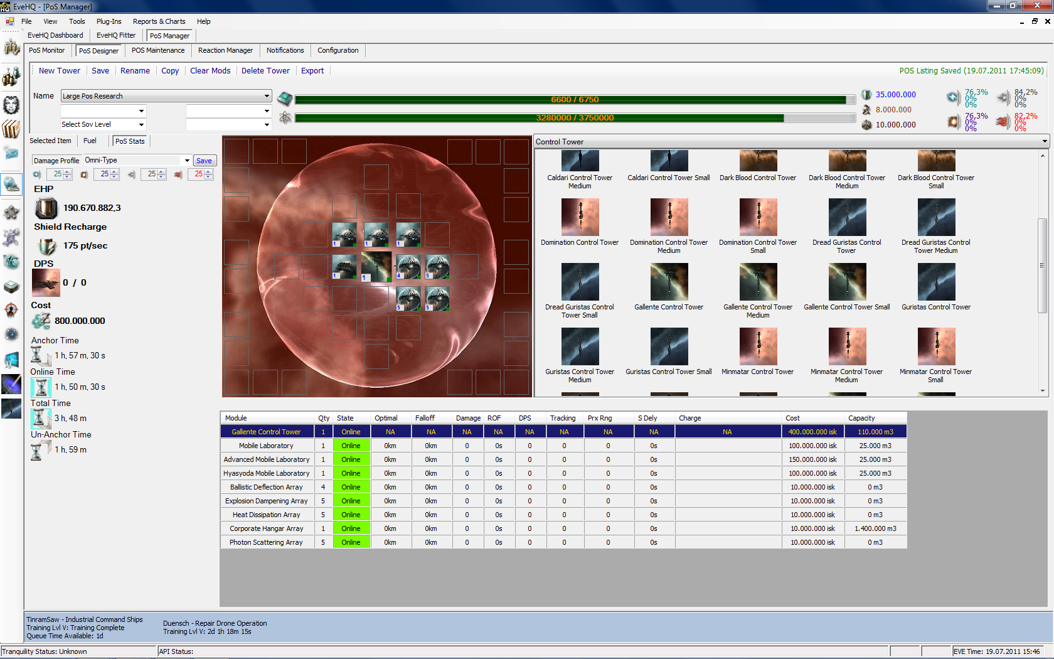This screenshot has width=1054, height=659.
Task: Pick the Guristas Control Tower thumbnail
Action: tap(936, 282)
